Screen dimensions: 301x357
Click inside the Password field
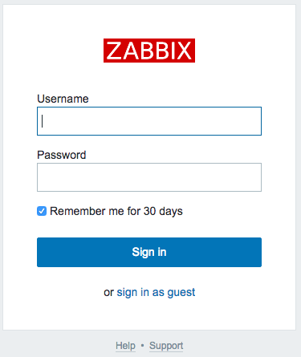(x=149, y=177)
